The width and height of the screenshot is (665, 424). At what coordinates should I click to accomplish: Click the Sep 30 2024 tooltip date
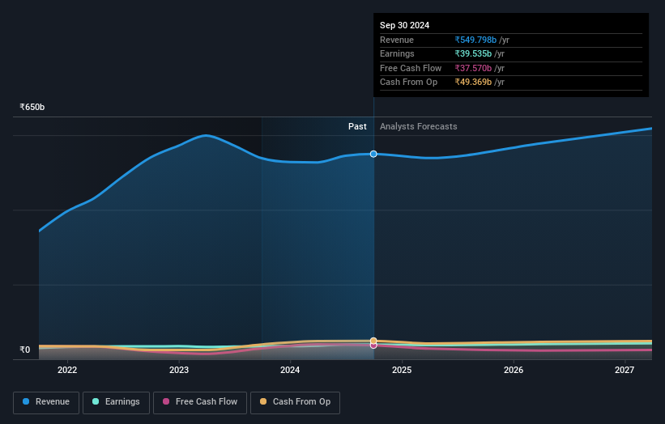pyautogui.click(x=405, y=25)
